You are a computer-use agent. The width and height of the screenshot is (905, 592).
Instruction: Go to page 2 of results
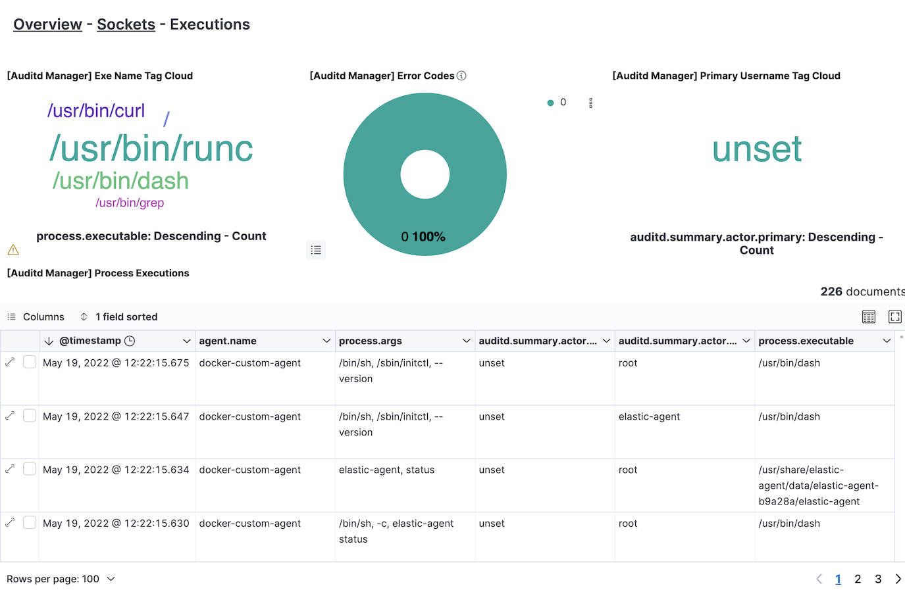(x=858, y=579)
